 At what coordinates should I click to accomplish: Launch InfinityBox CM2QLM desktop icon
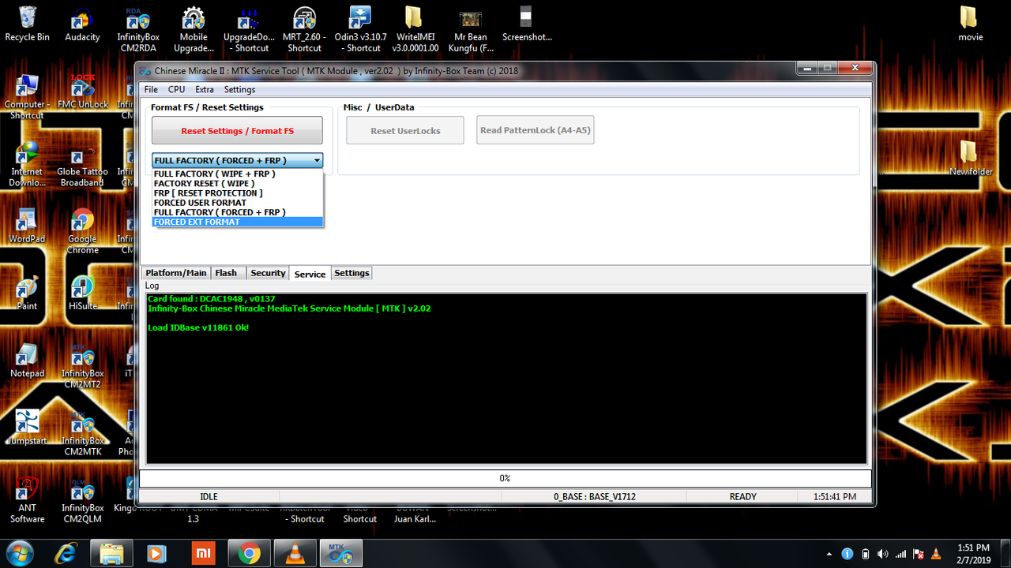click(x=82, y=499)
